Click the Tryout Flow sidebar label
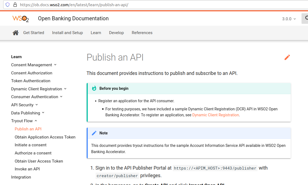 22,121
